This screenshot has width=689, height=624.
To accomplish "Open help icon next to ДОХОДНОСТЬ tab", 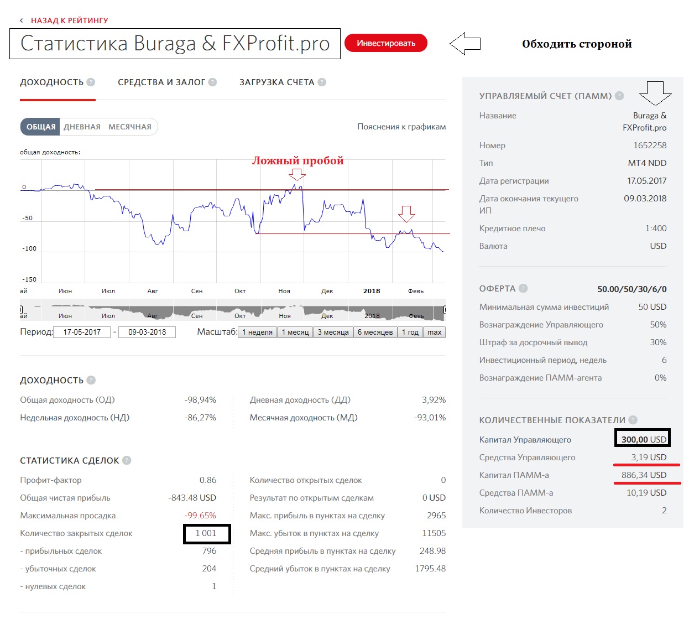I will (91, 82).
